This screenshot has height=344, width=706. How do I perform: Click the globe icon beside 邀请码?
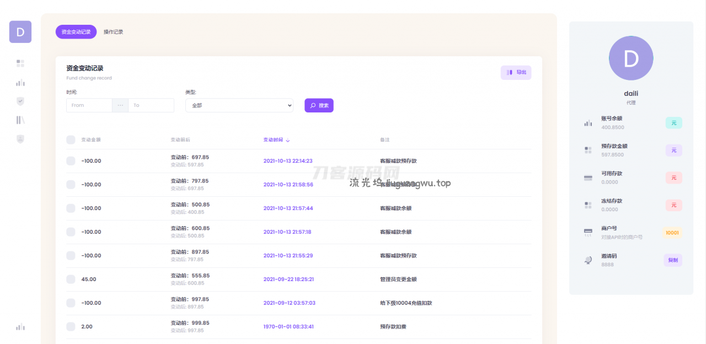pos(588,260)
